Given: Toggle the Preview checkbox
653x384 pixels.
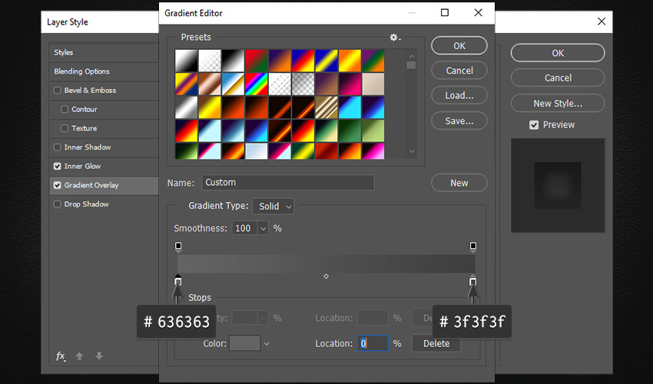Looking at the screenshot, I should coord(534,125).
